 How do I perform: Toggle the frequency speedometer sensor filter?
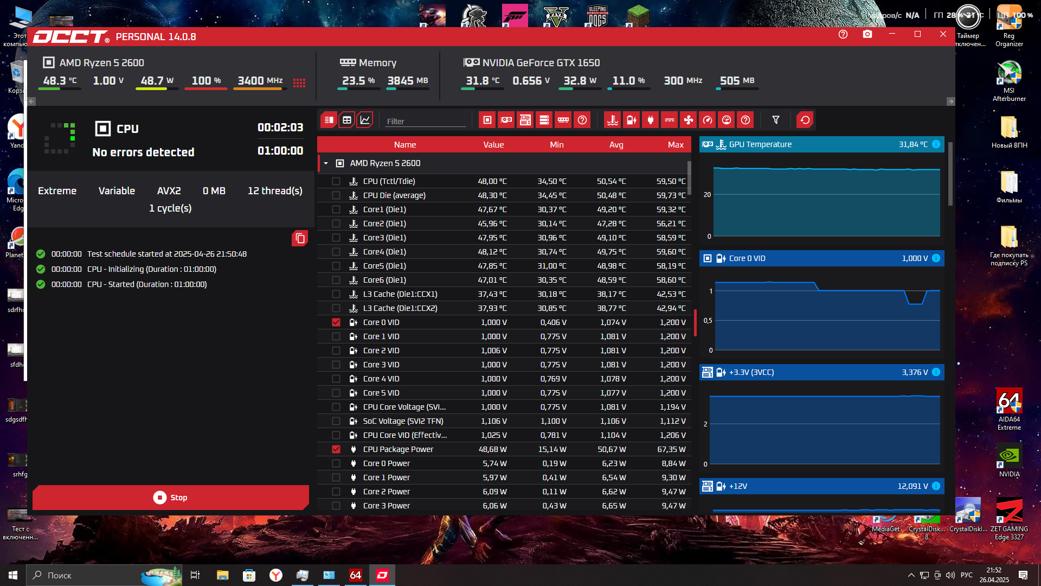(708, 120)
